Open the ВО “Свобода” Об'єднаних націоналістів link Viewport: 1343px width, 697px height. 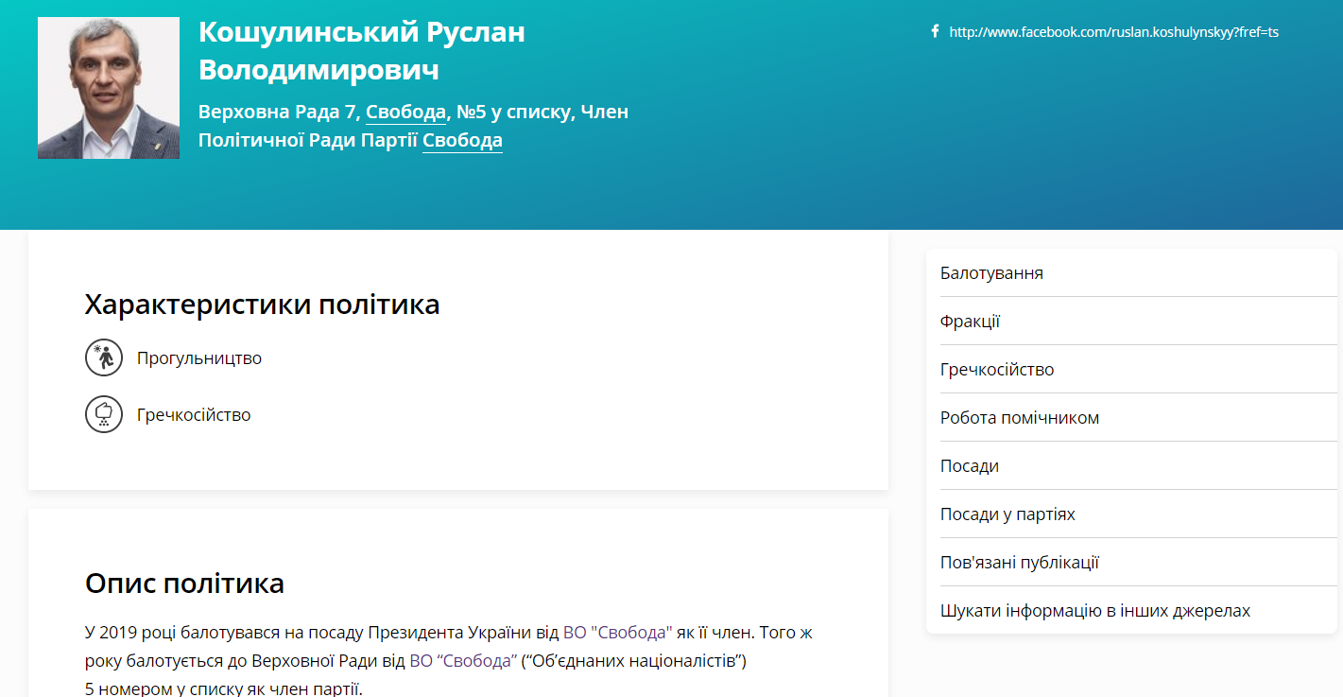[463, 661]
